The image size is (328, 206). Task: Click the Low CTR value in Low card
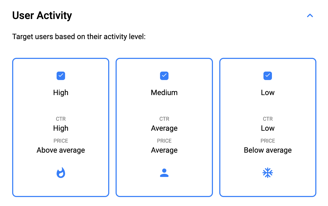[268, 128]
